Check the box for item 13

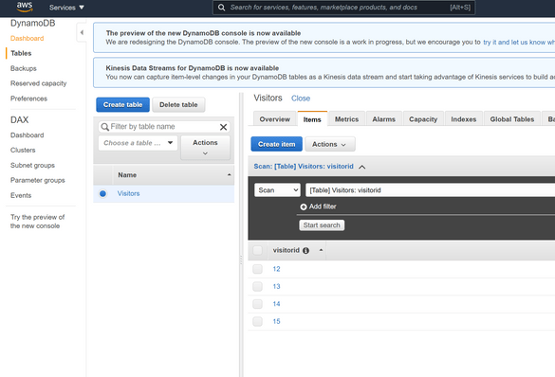[258, 287]
